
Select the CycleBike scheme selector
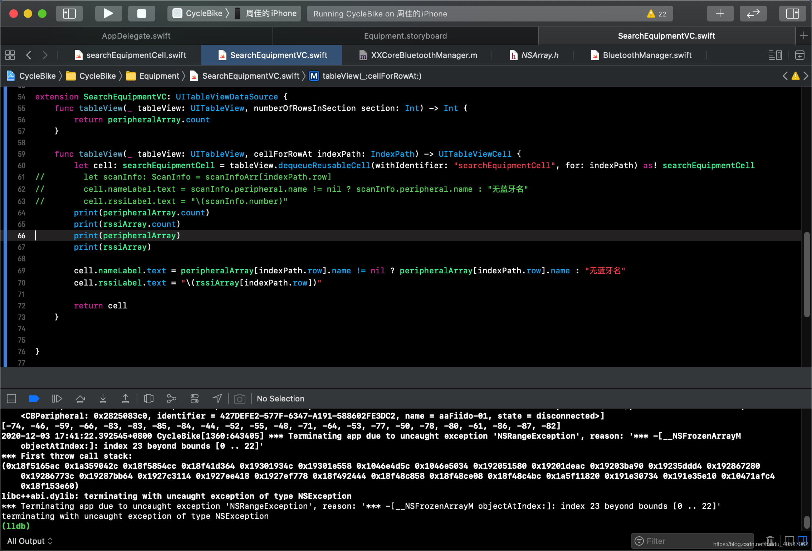point(197,14)
